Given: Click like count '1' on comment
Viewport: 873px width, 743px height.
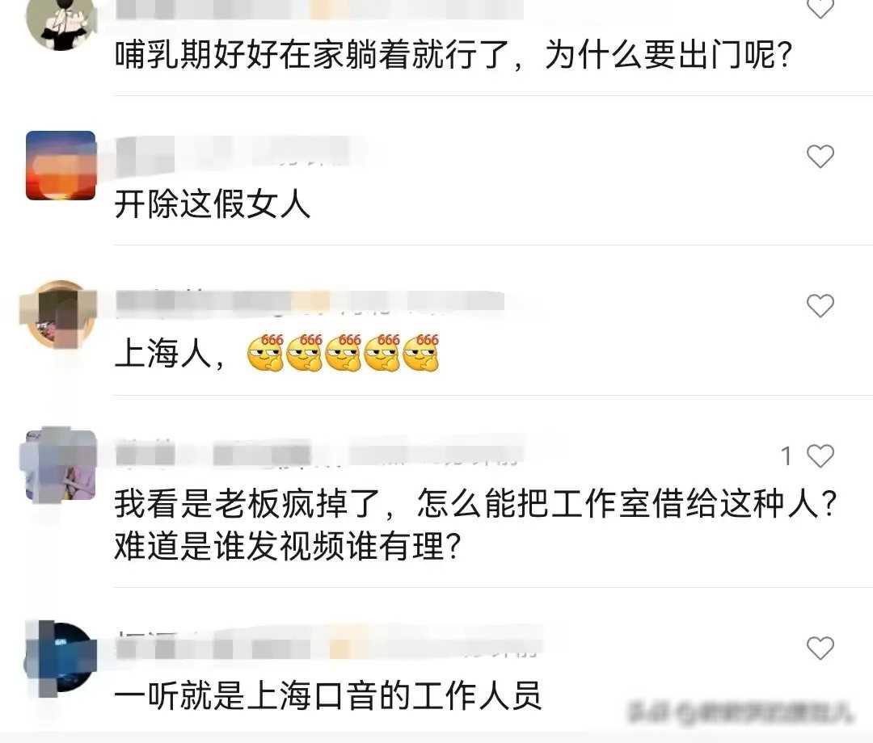Looking at the screenshot, I should click(787, 456).
